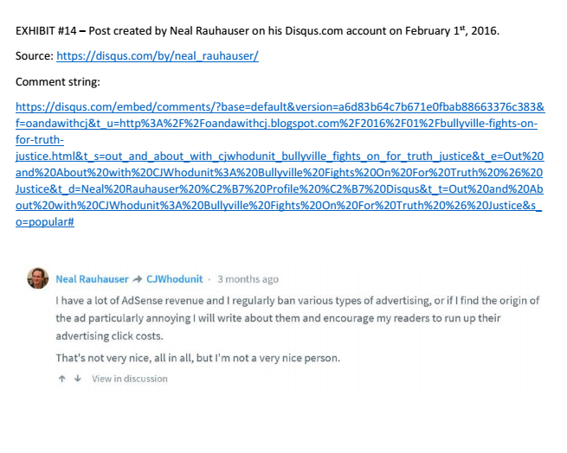Upvote the comment with the up arrow

[61, 379]
